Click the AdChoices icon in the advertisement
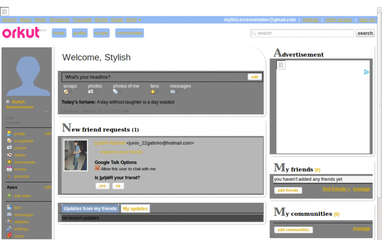Viewport: 382px width, 240px height. [x=366, y=72]
